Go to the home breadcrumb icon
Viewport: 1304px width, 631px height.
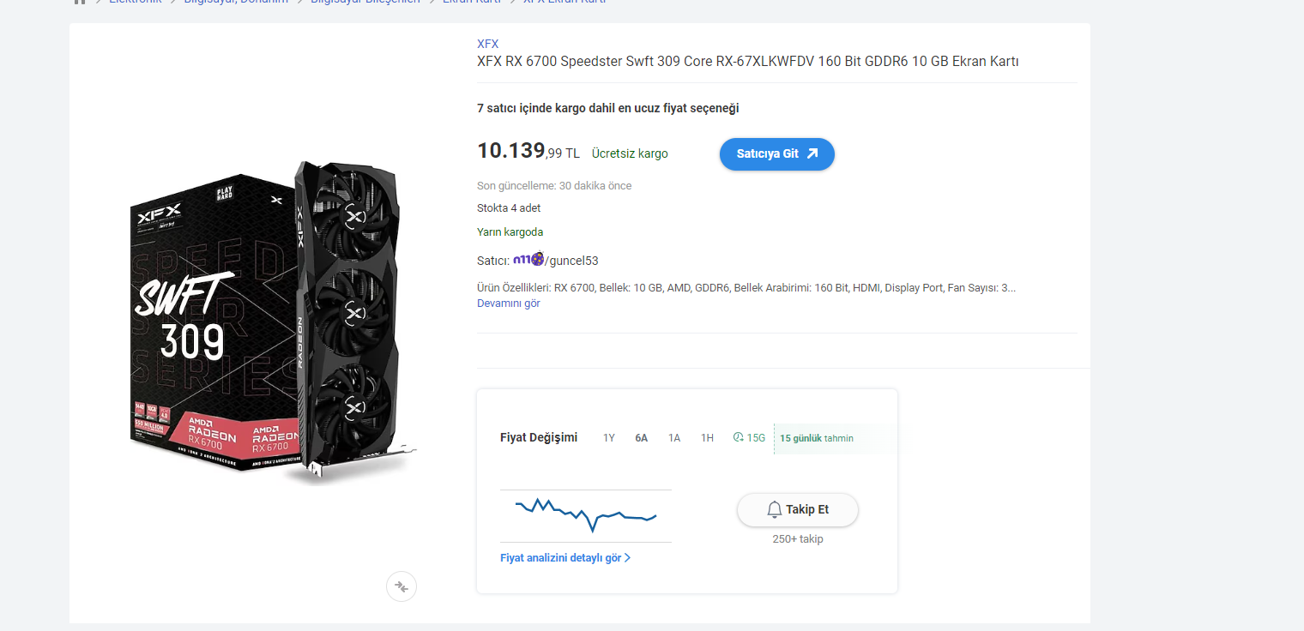pyautogui.click(x=80, y=2)
